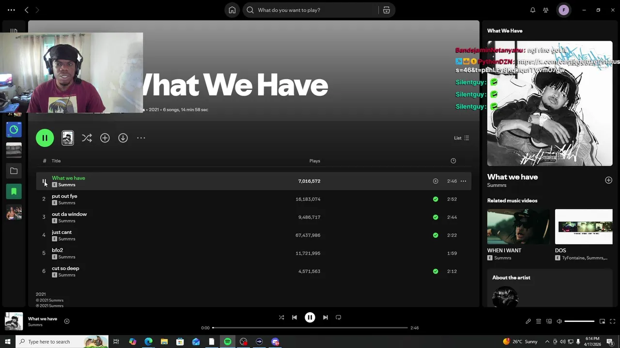Skip to previous track
Screen dimensions: 620x348
(x=294, y=318)
